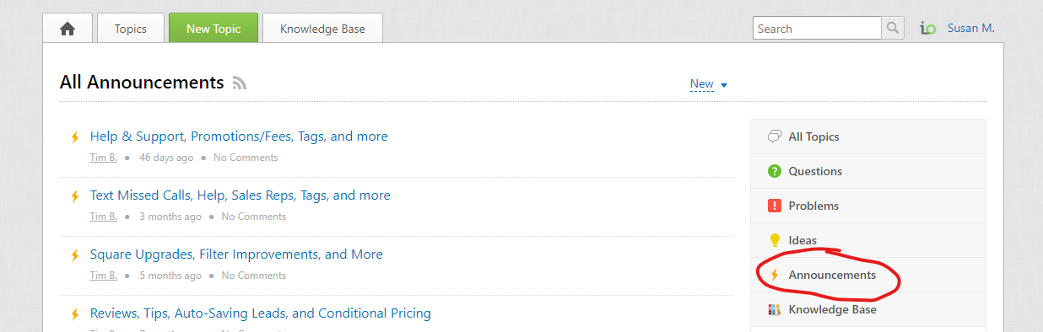Open Square Upgrades, Filter Improvements post
Image resolution: width=1043 pixels, height=332 pixels.
coord(236,254)
